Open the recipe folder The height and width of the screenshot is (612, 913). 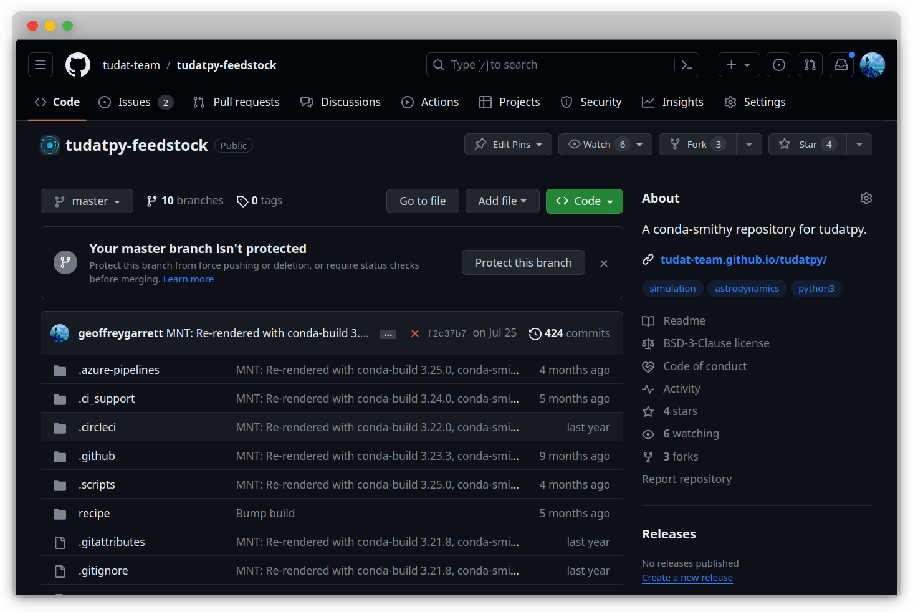pos(94,514)
